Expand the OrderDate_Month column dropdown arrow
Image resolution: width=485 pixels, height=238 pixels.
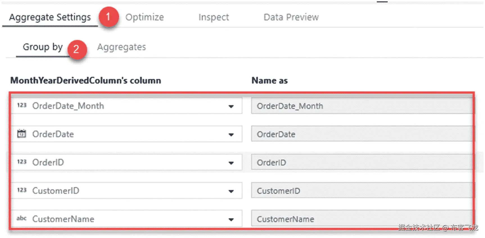(x=231, y=106)
